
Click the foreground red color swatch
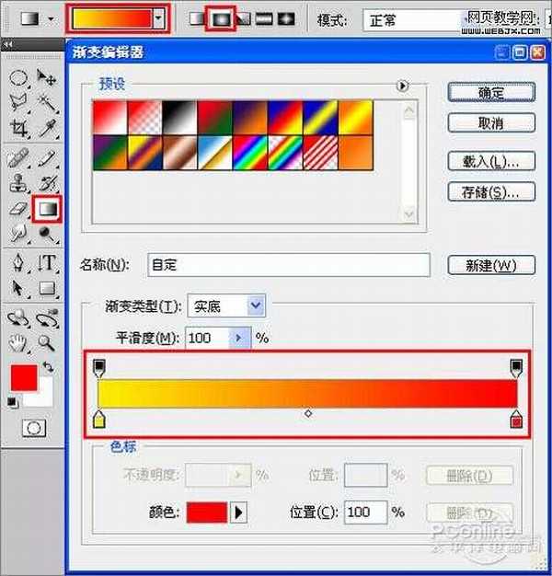[x=24, y=377]
